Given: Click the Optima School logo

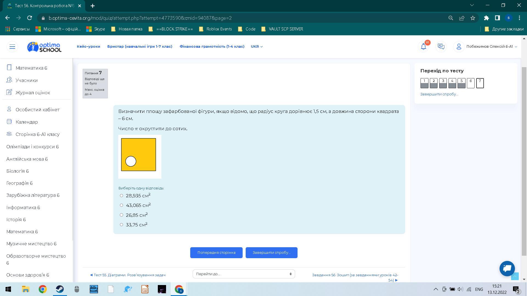Looking at the screenshot, I should (x=44, y=47).
